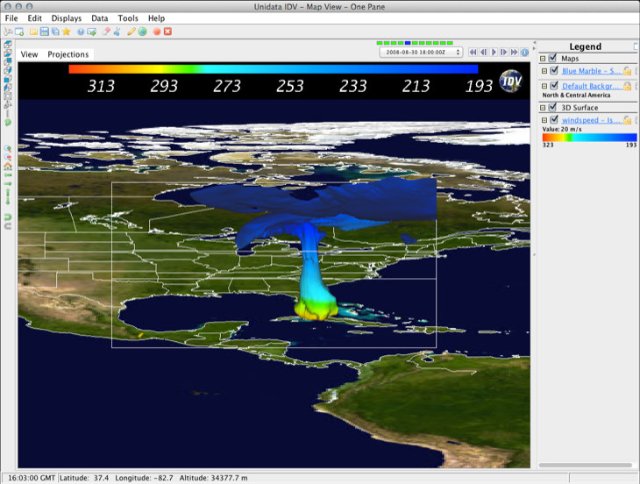Screen dimensions: 640x484
Task: Select the topmost viewpoint cube icon
Action: [x=8, y=44]
